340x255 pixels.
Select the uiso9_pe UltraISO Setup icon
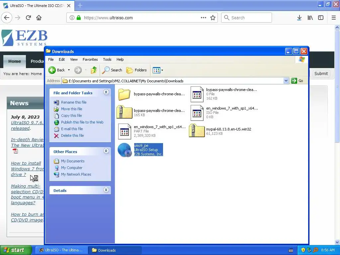125,150
